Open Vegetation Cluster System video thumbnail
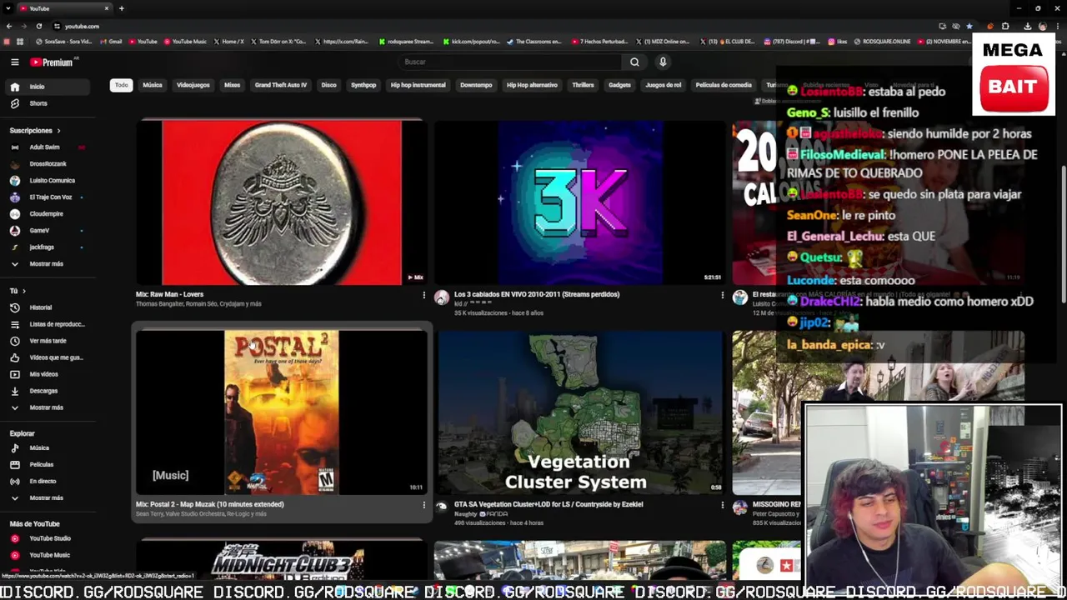Image resolution: width=1067 pixels, height=600 pixels. [579, 412]
